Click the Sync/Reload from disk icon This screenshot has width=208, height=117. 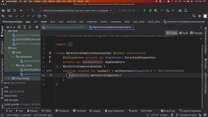coord(14,10)
